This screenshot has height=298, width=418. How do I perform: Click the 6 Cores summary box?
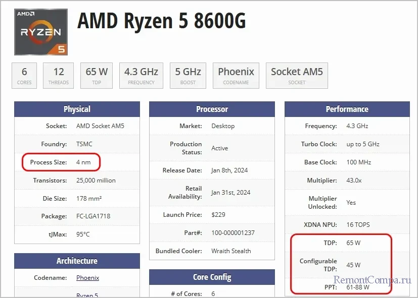[x=24, y=76]
